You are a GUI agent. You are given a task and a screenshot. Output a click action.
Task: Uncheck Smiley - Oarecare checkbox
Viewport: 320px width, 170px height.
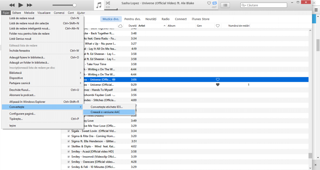68,162
